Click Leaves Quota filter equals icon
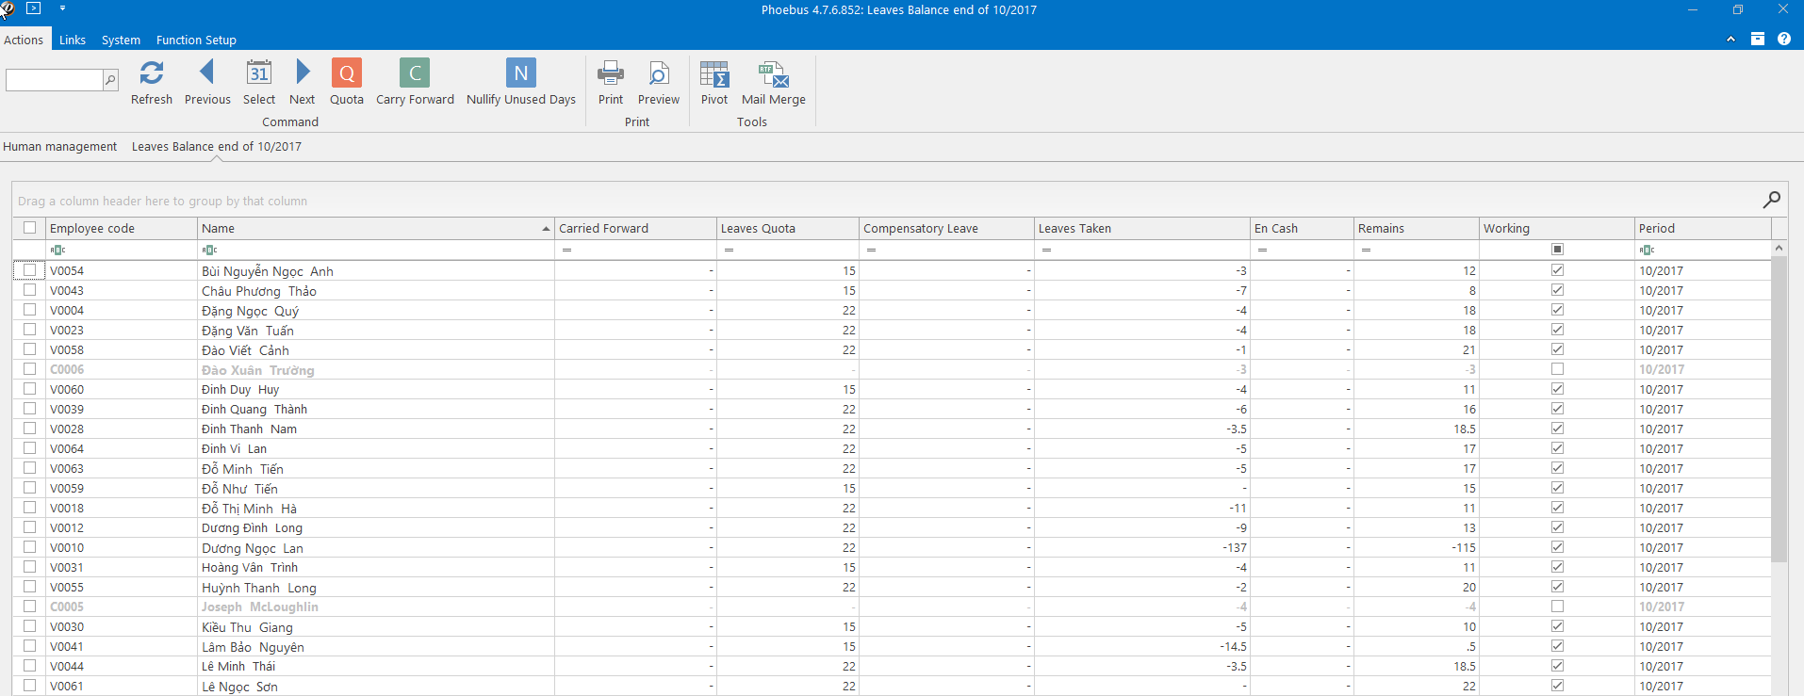The height and width of the screenshot is (696, 1804). pos(729,250)
